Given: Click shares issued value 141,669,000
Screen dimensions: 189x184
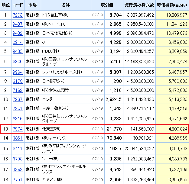Looking at the screenshot, I should [142, 129].
